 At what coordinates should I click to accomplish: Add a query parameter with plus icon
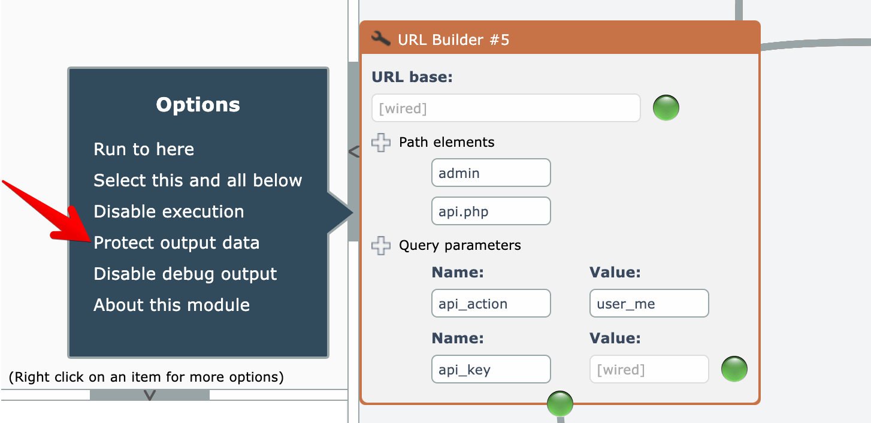point(381,246)
